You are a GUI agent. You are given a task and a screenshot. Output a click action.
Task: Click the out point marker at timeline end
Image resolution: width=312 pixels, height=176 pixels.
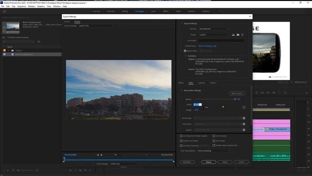coord(174,161)
